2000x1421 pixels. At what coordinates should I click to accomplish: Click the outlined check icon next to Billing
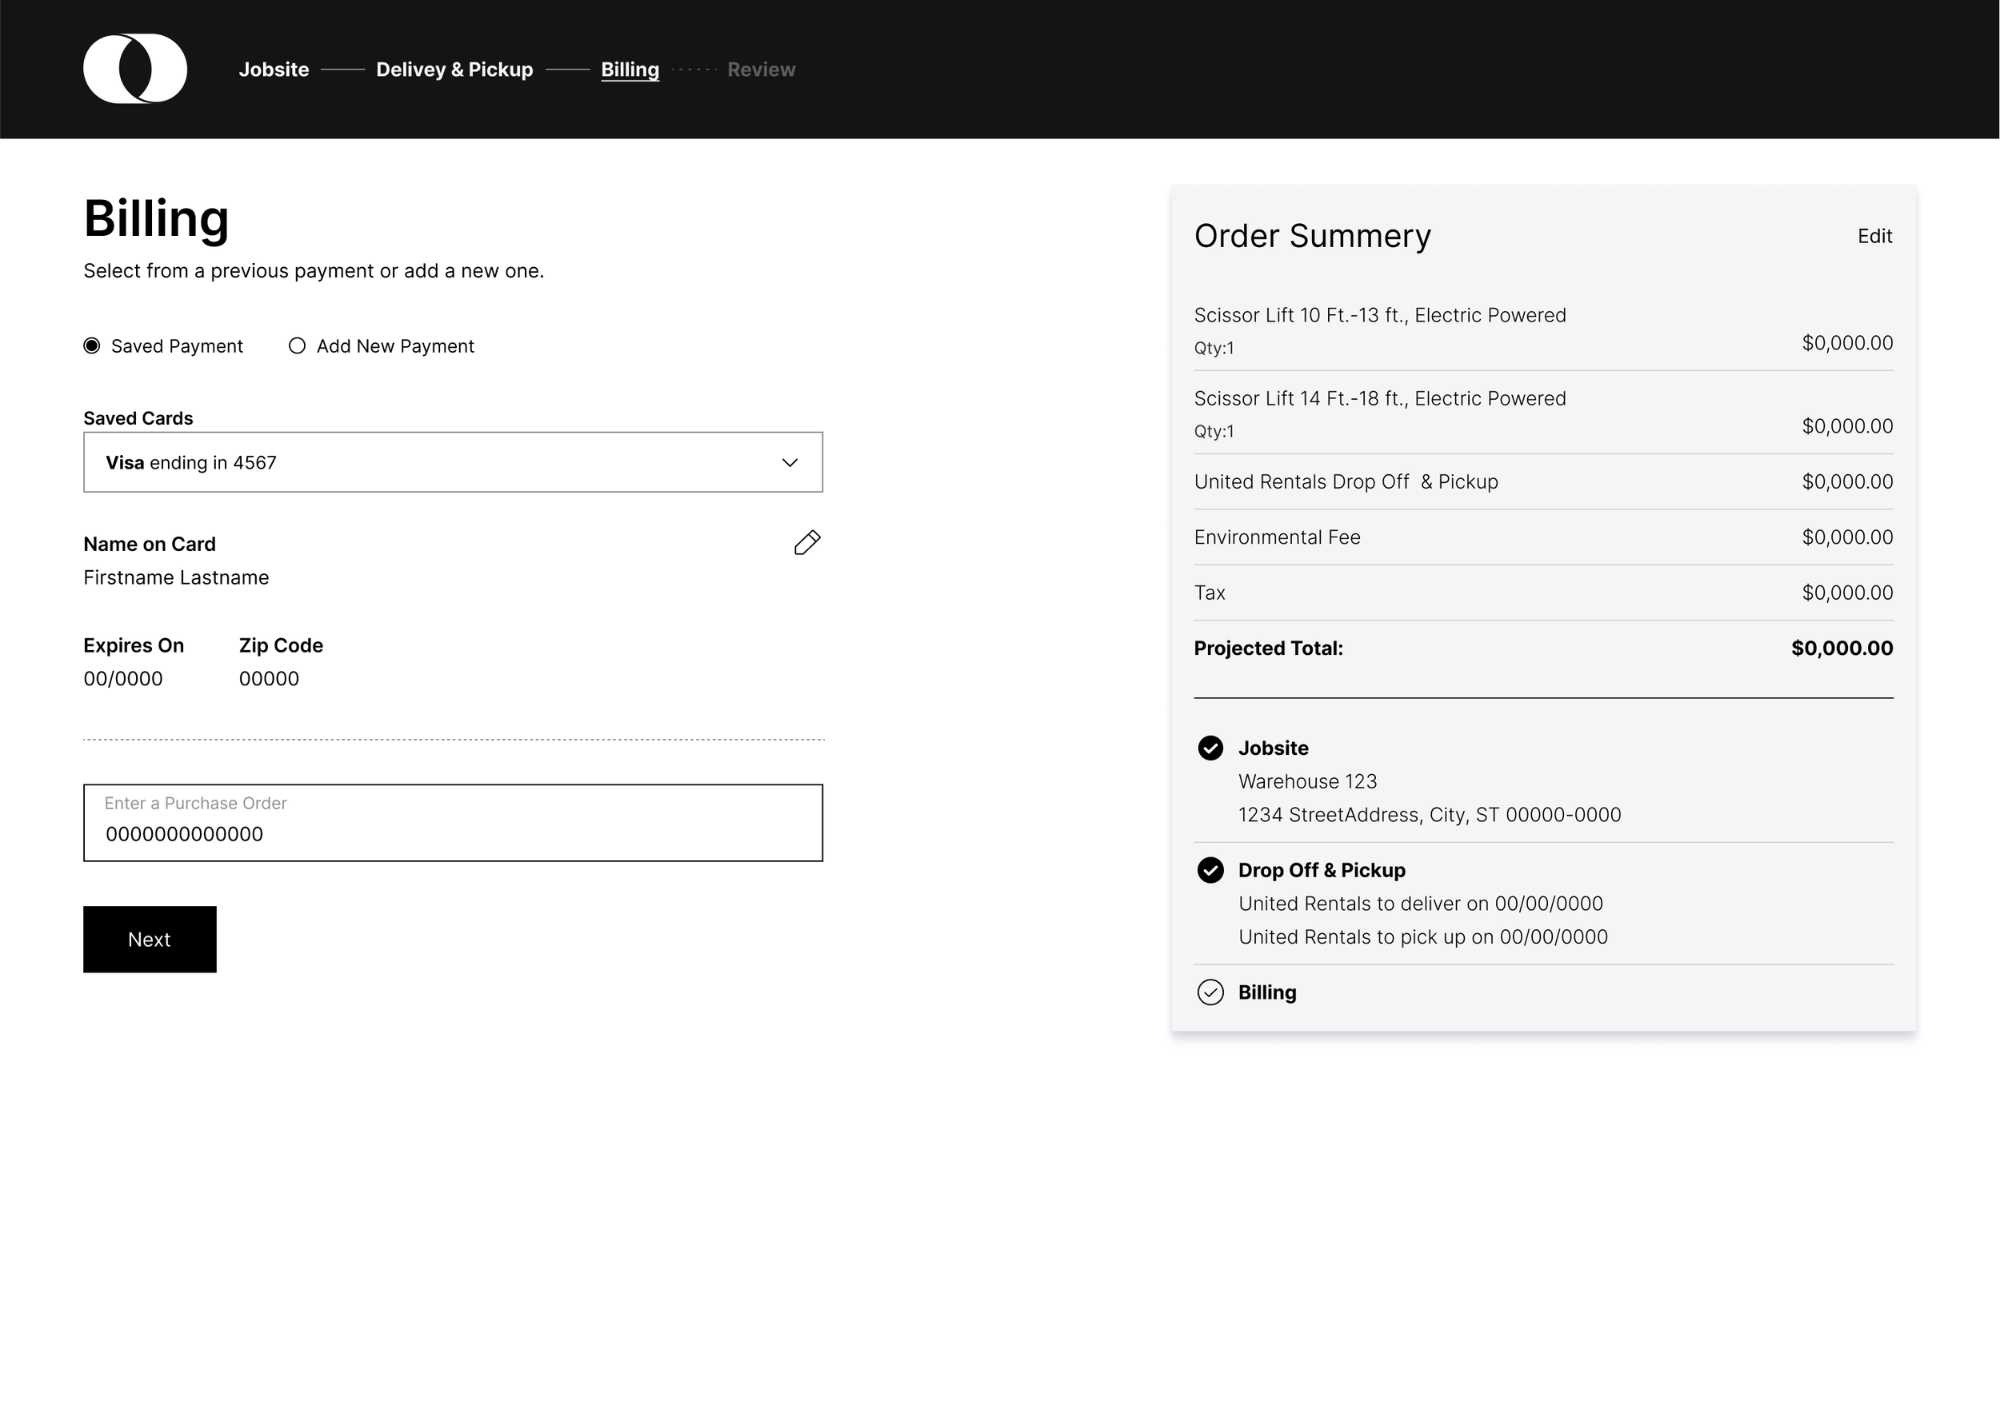tap(1210, 992)
